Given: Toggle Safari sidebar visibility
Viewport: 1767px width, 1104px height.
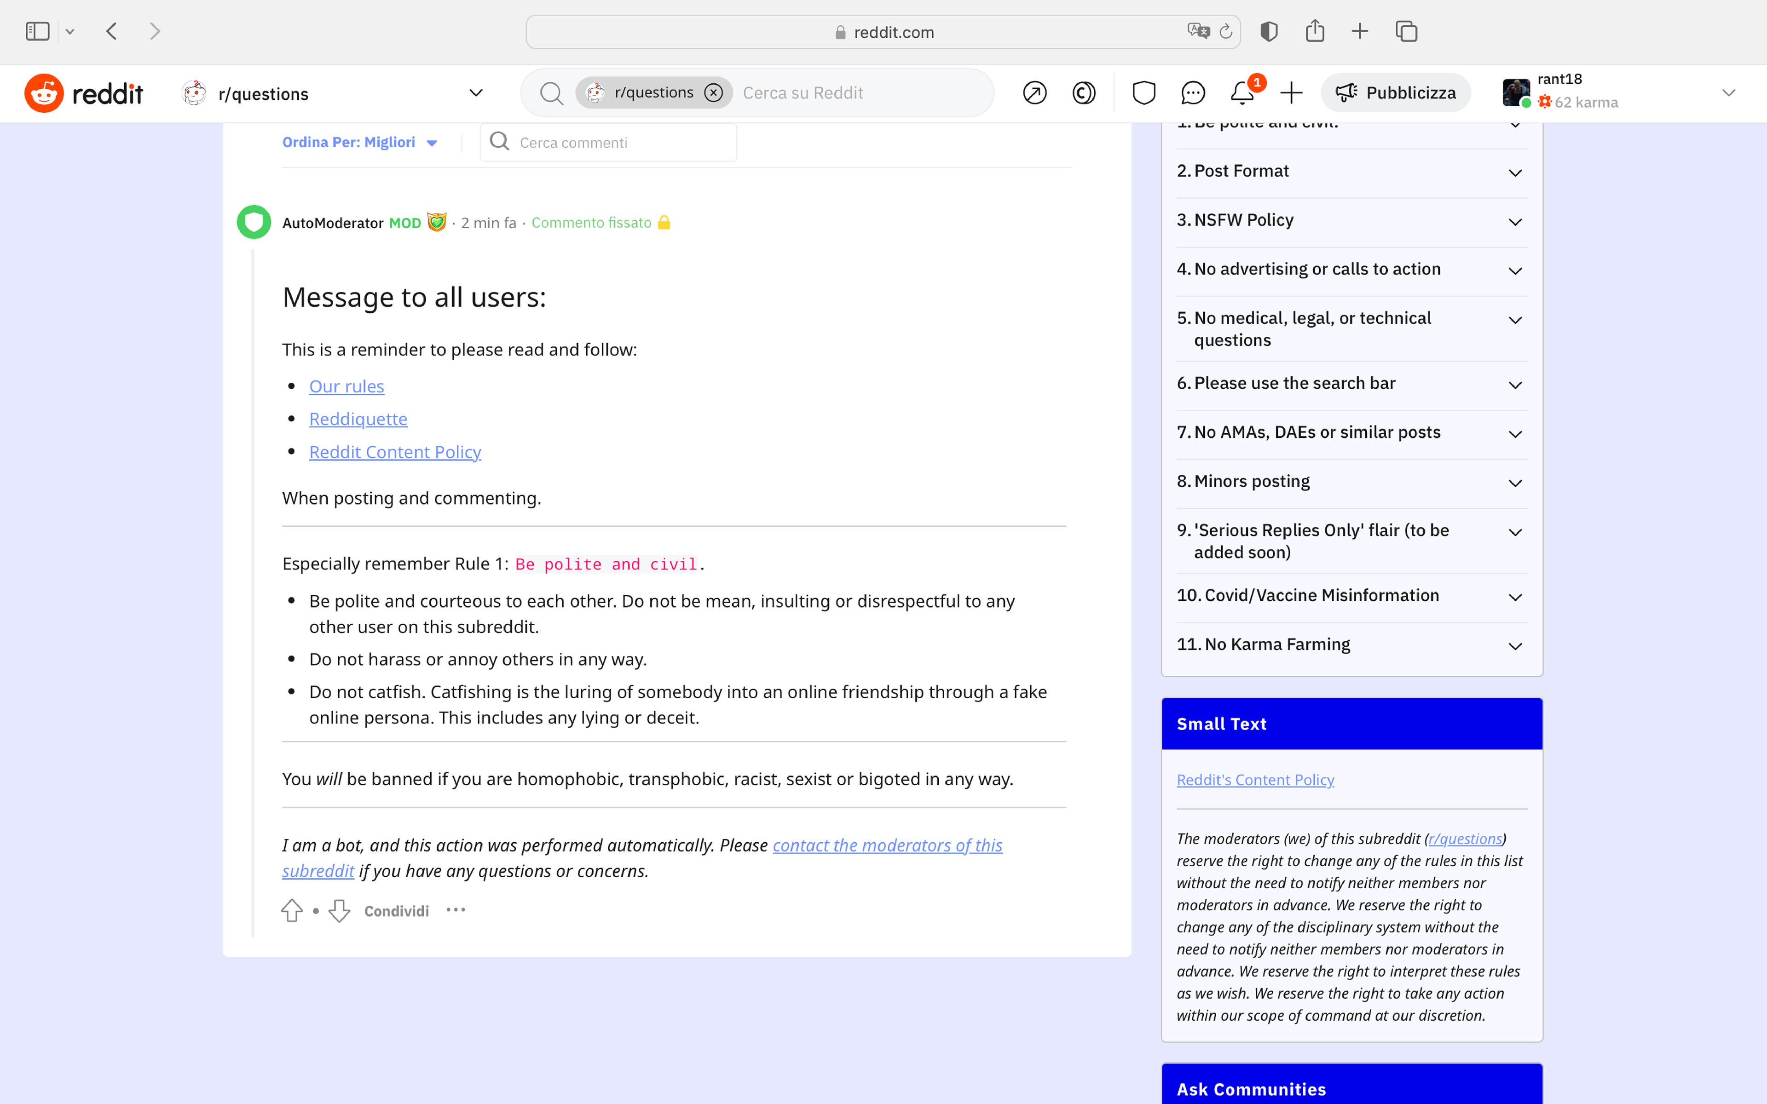Looking at the screenshot, I should point(37,31).
